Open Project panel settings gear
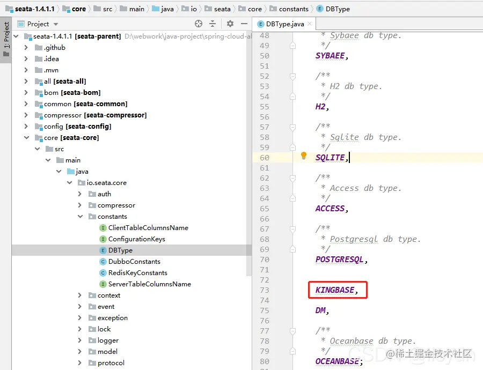This screenshot has height=370, width=483. 230,24
